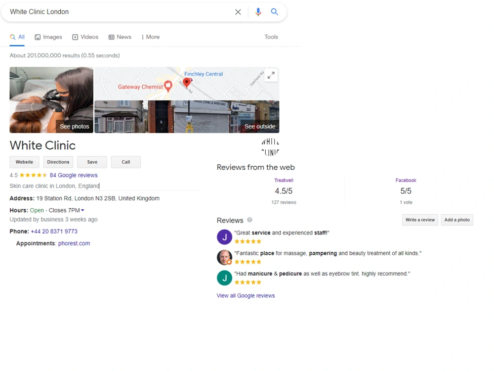This screenshot has width=494, height=371.
Task: Expand the map with the arrows icon
Action: coord(271,75)
